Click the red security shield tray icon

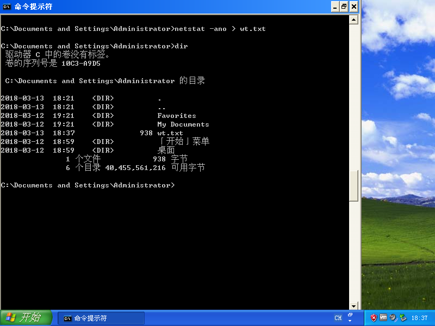point(374,318)
